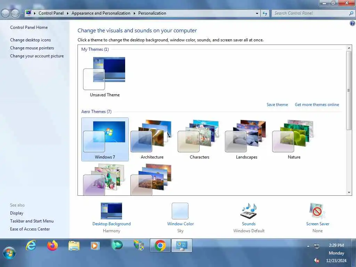Open the Display link
The image size is (356, 267).
coord(17,213)
